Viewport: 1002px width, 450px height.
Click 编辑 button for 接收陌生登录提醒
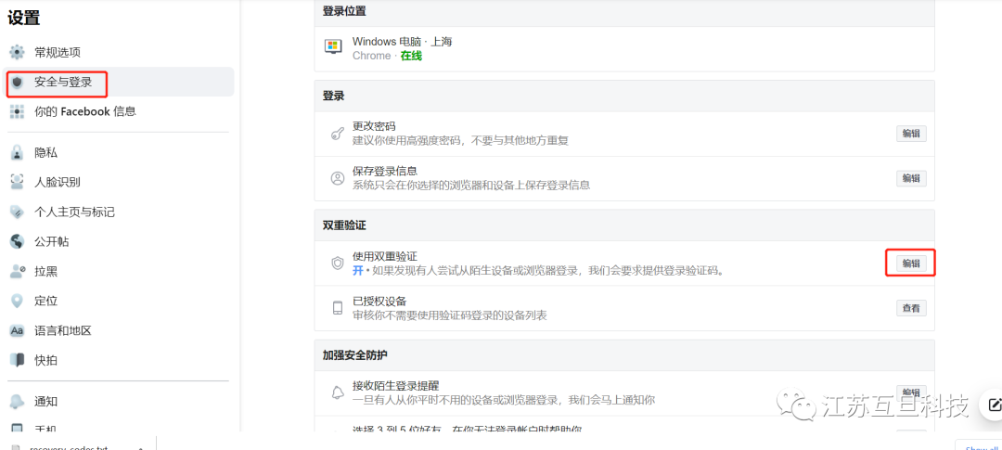coord(910,392)
